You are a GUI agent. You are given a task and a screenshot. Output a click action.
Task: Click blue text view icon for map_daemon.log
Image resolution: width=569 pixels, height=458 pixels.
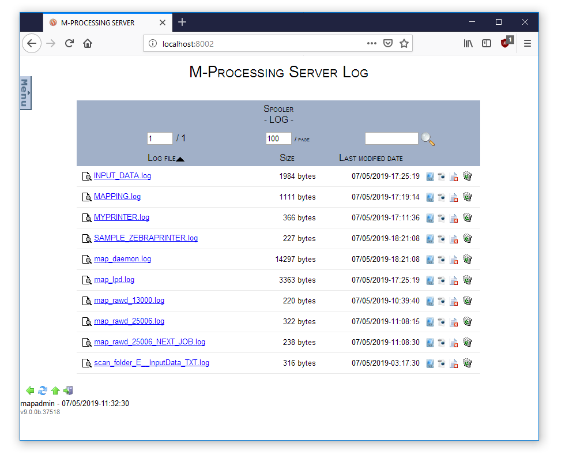pyautogui.click(x=429, y=260)
